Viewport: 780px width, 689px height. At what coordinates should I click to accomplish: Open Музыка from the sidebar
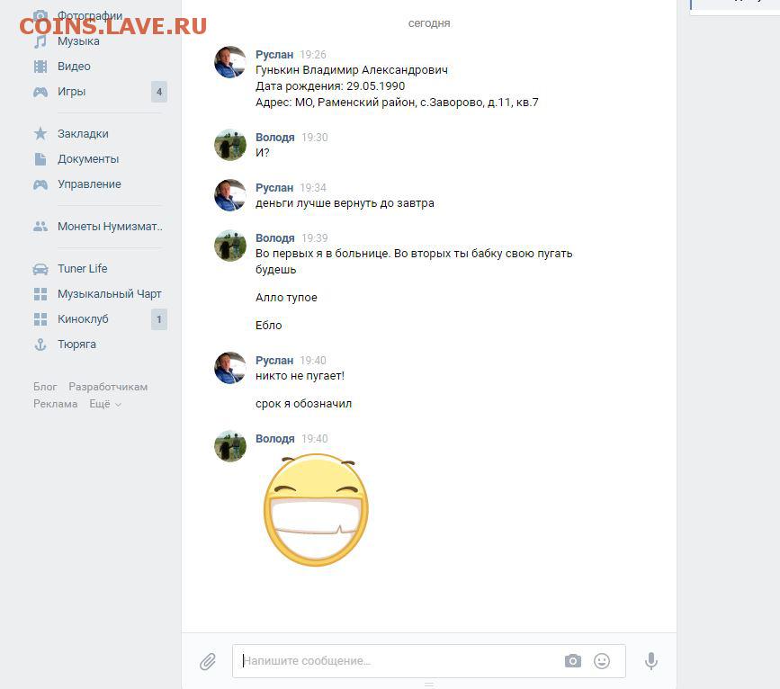pos(78,41)
